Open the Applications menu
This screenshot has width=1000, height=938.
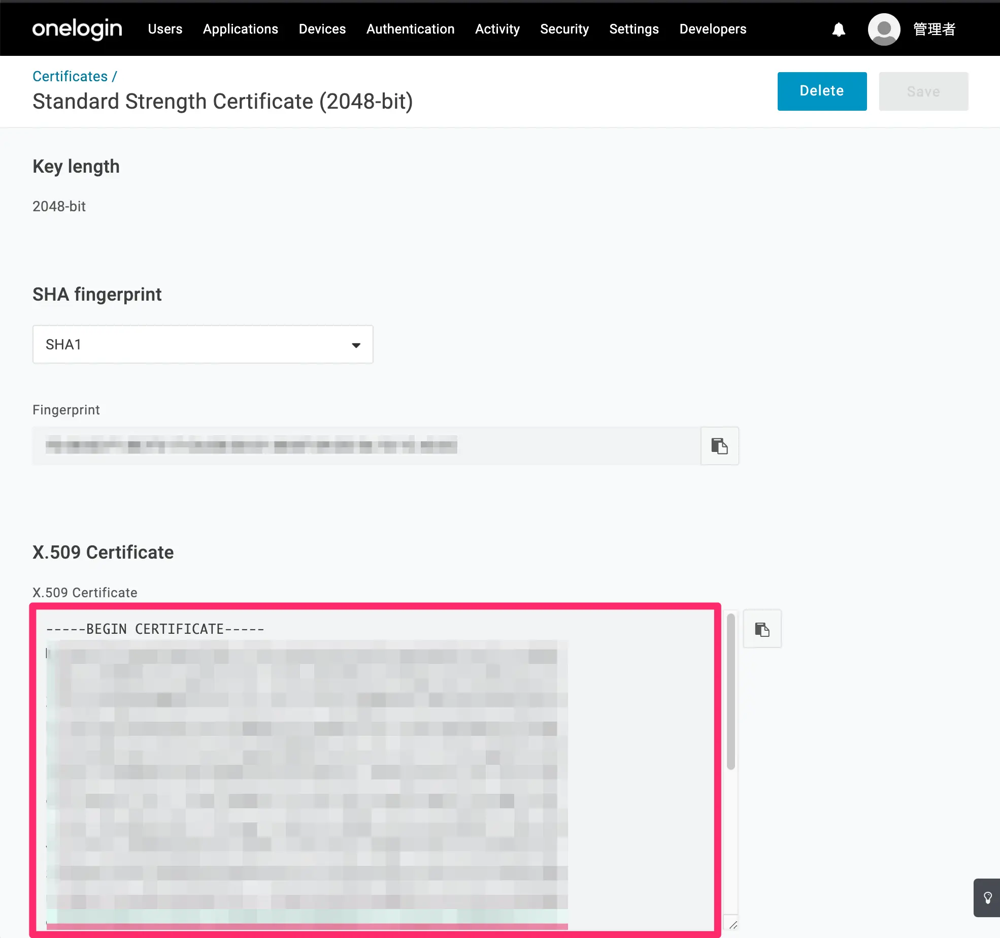pos(240,29)
